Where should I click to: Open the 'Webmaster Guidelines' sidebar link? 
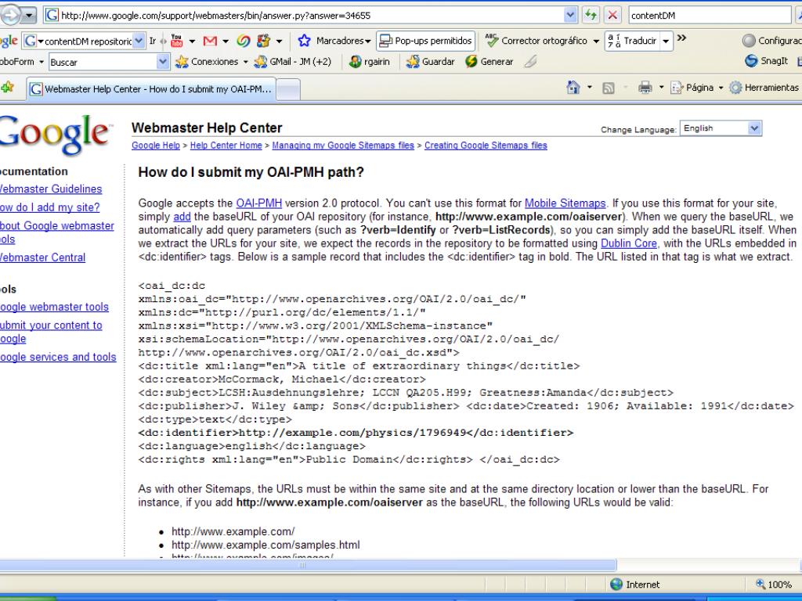[50, 189]
